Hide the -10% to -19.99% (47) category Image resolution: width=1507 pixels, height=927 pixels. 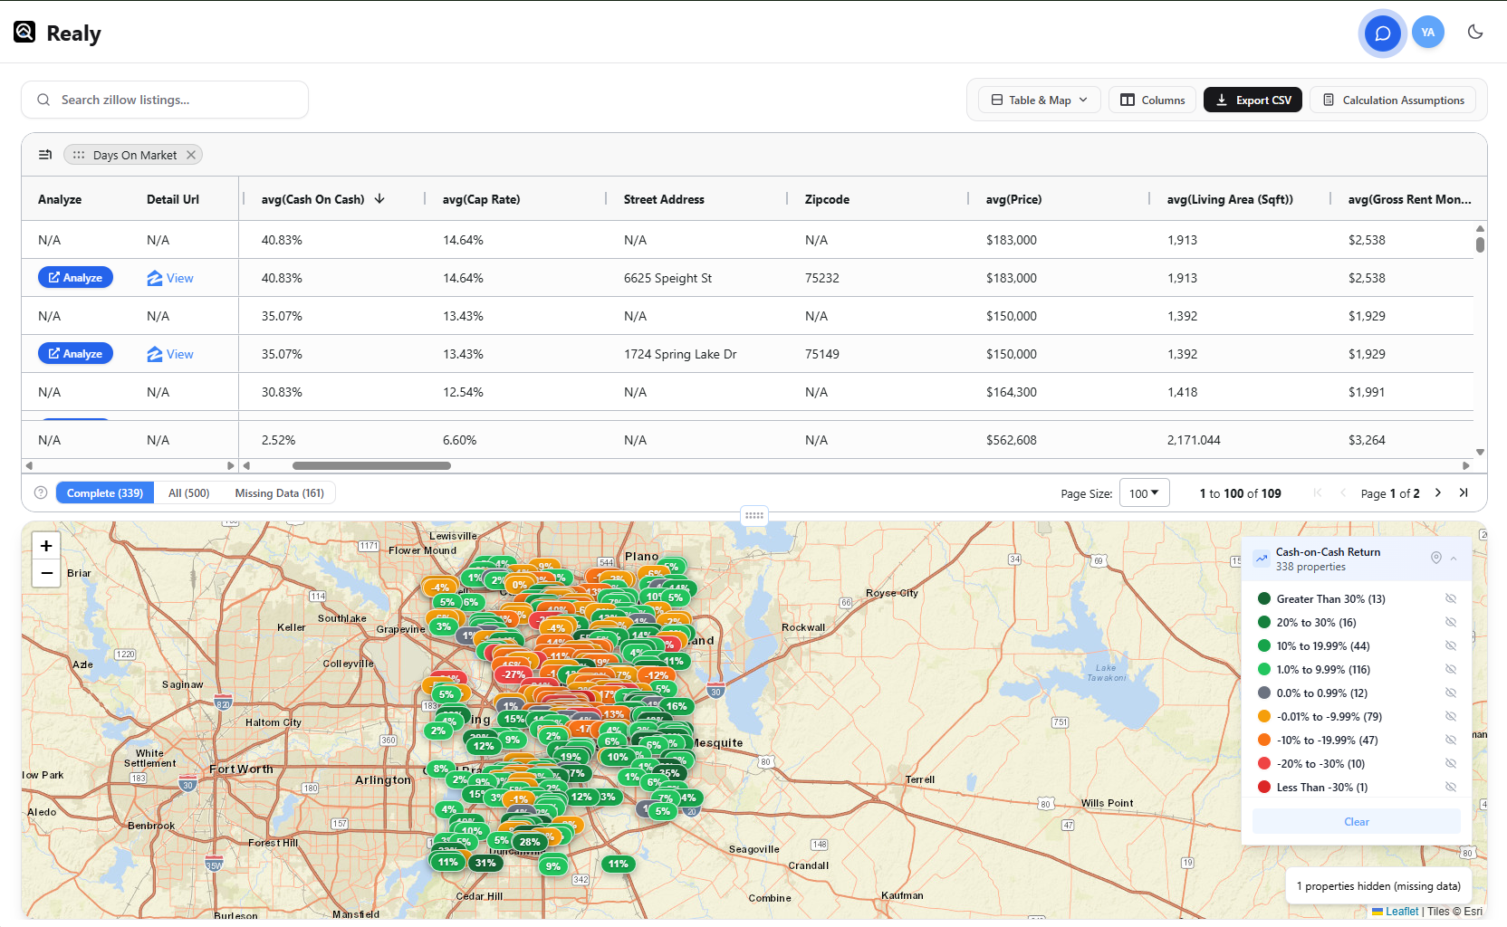[1450, 740]
